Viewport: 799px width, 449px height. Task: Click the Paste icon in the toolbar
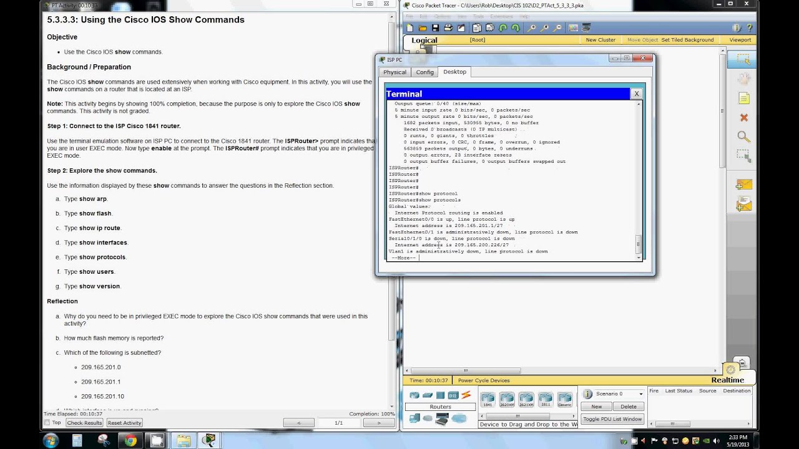(489, 28)
